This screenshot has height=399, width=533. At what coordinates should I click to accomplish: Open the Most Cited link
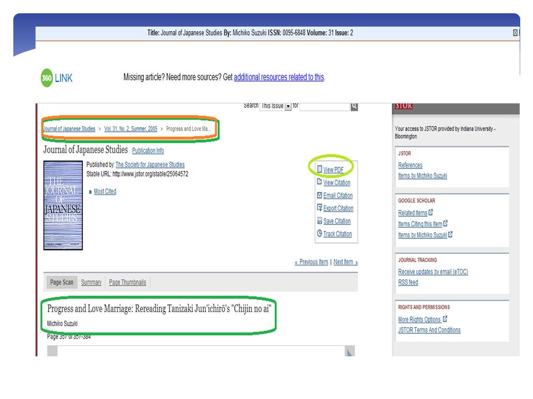pyautogui.click(x=105, y=191)
